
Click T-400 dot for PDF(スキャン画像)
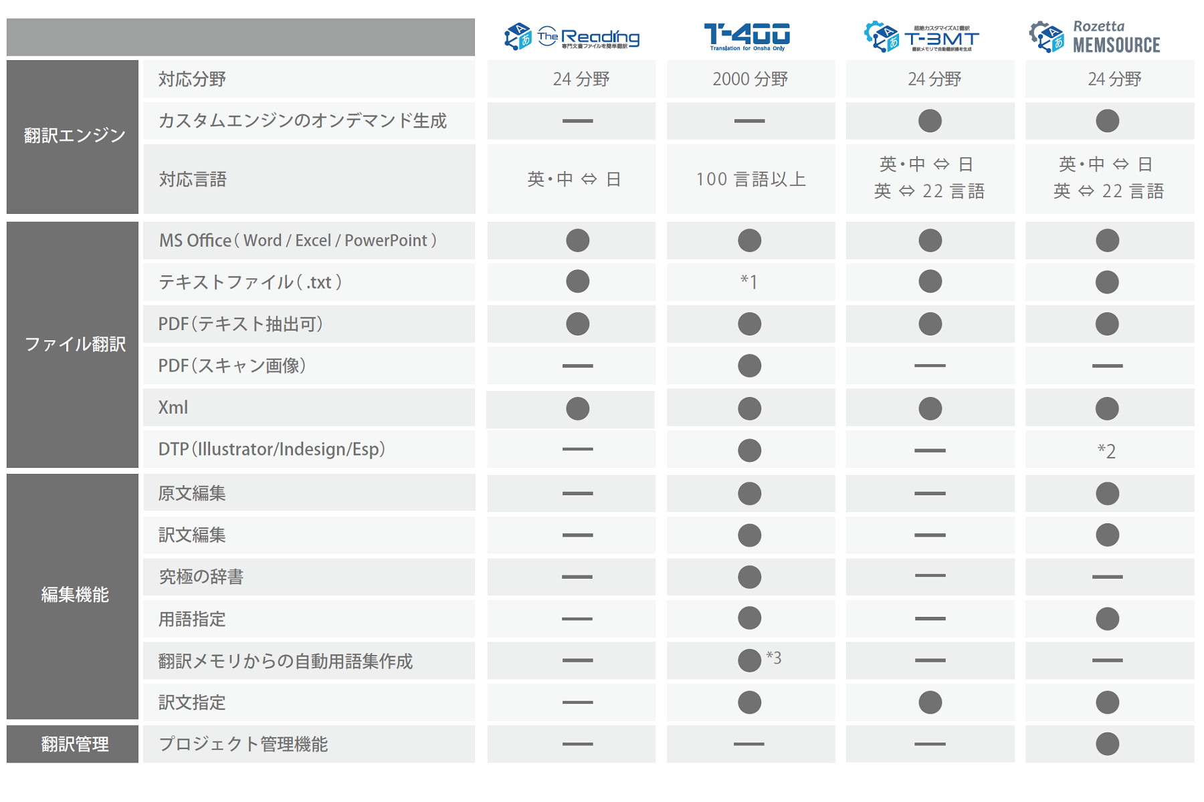tap(749, 366)
